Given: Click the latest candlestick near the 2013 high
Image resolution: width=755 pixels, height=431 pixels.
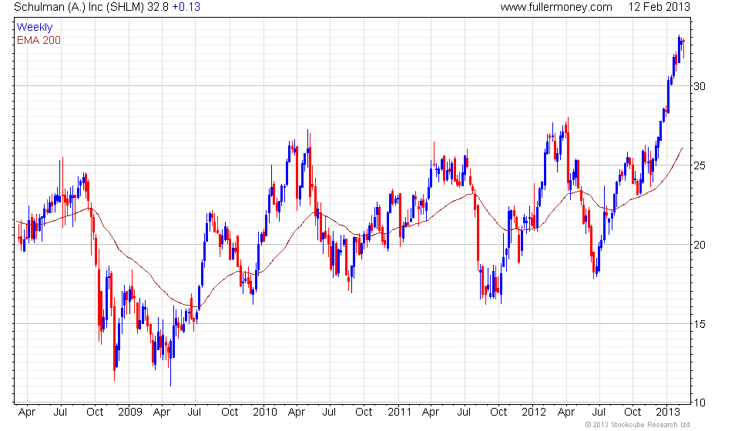Looking at the screenshot, I should pyautogui.click(x=684, y=48).
